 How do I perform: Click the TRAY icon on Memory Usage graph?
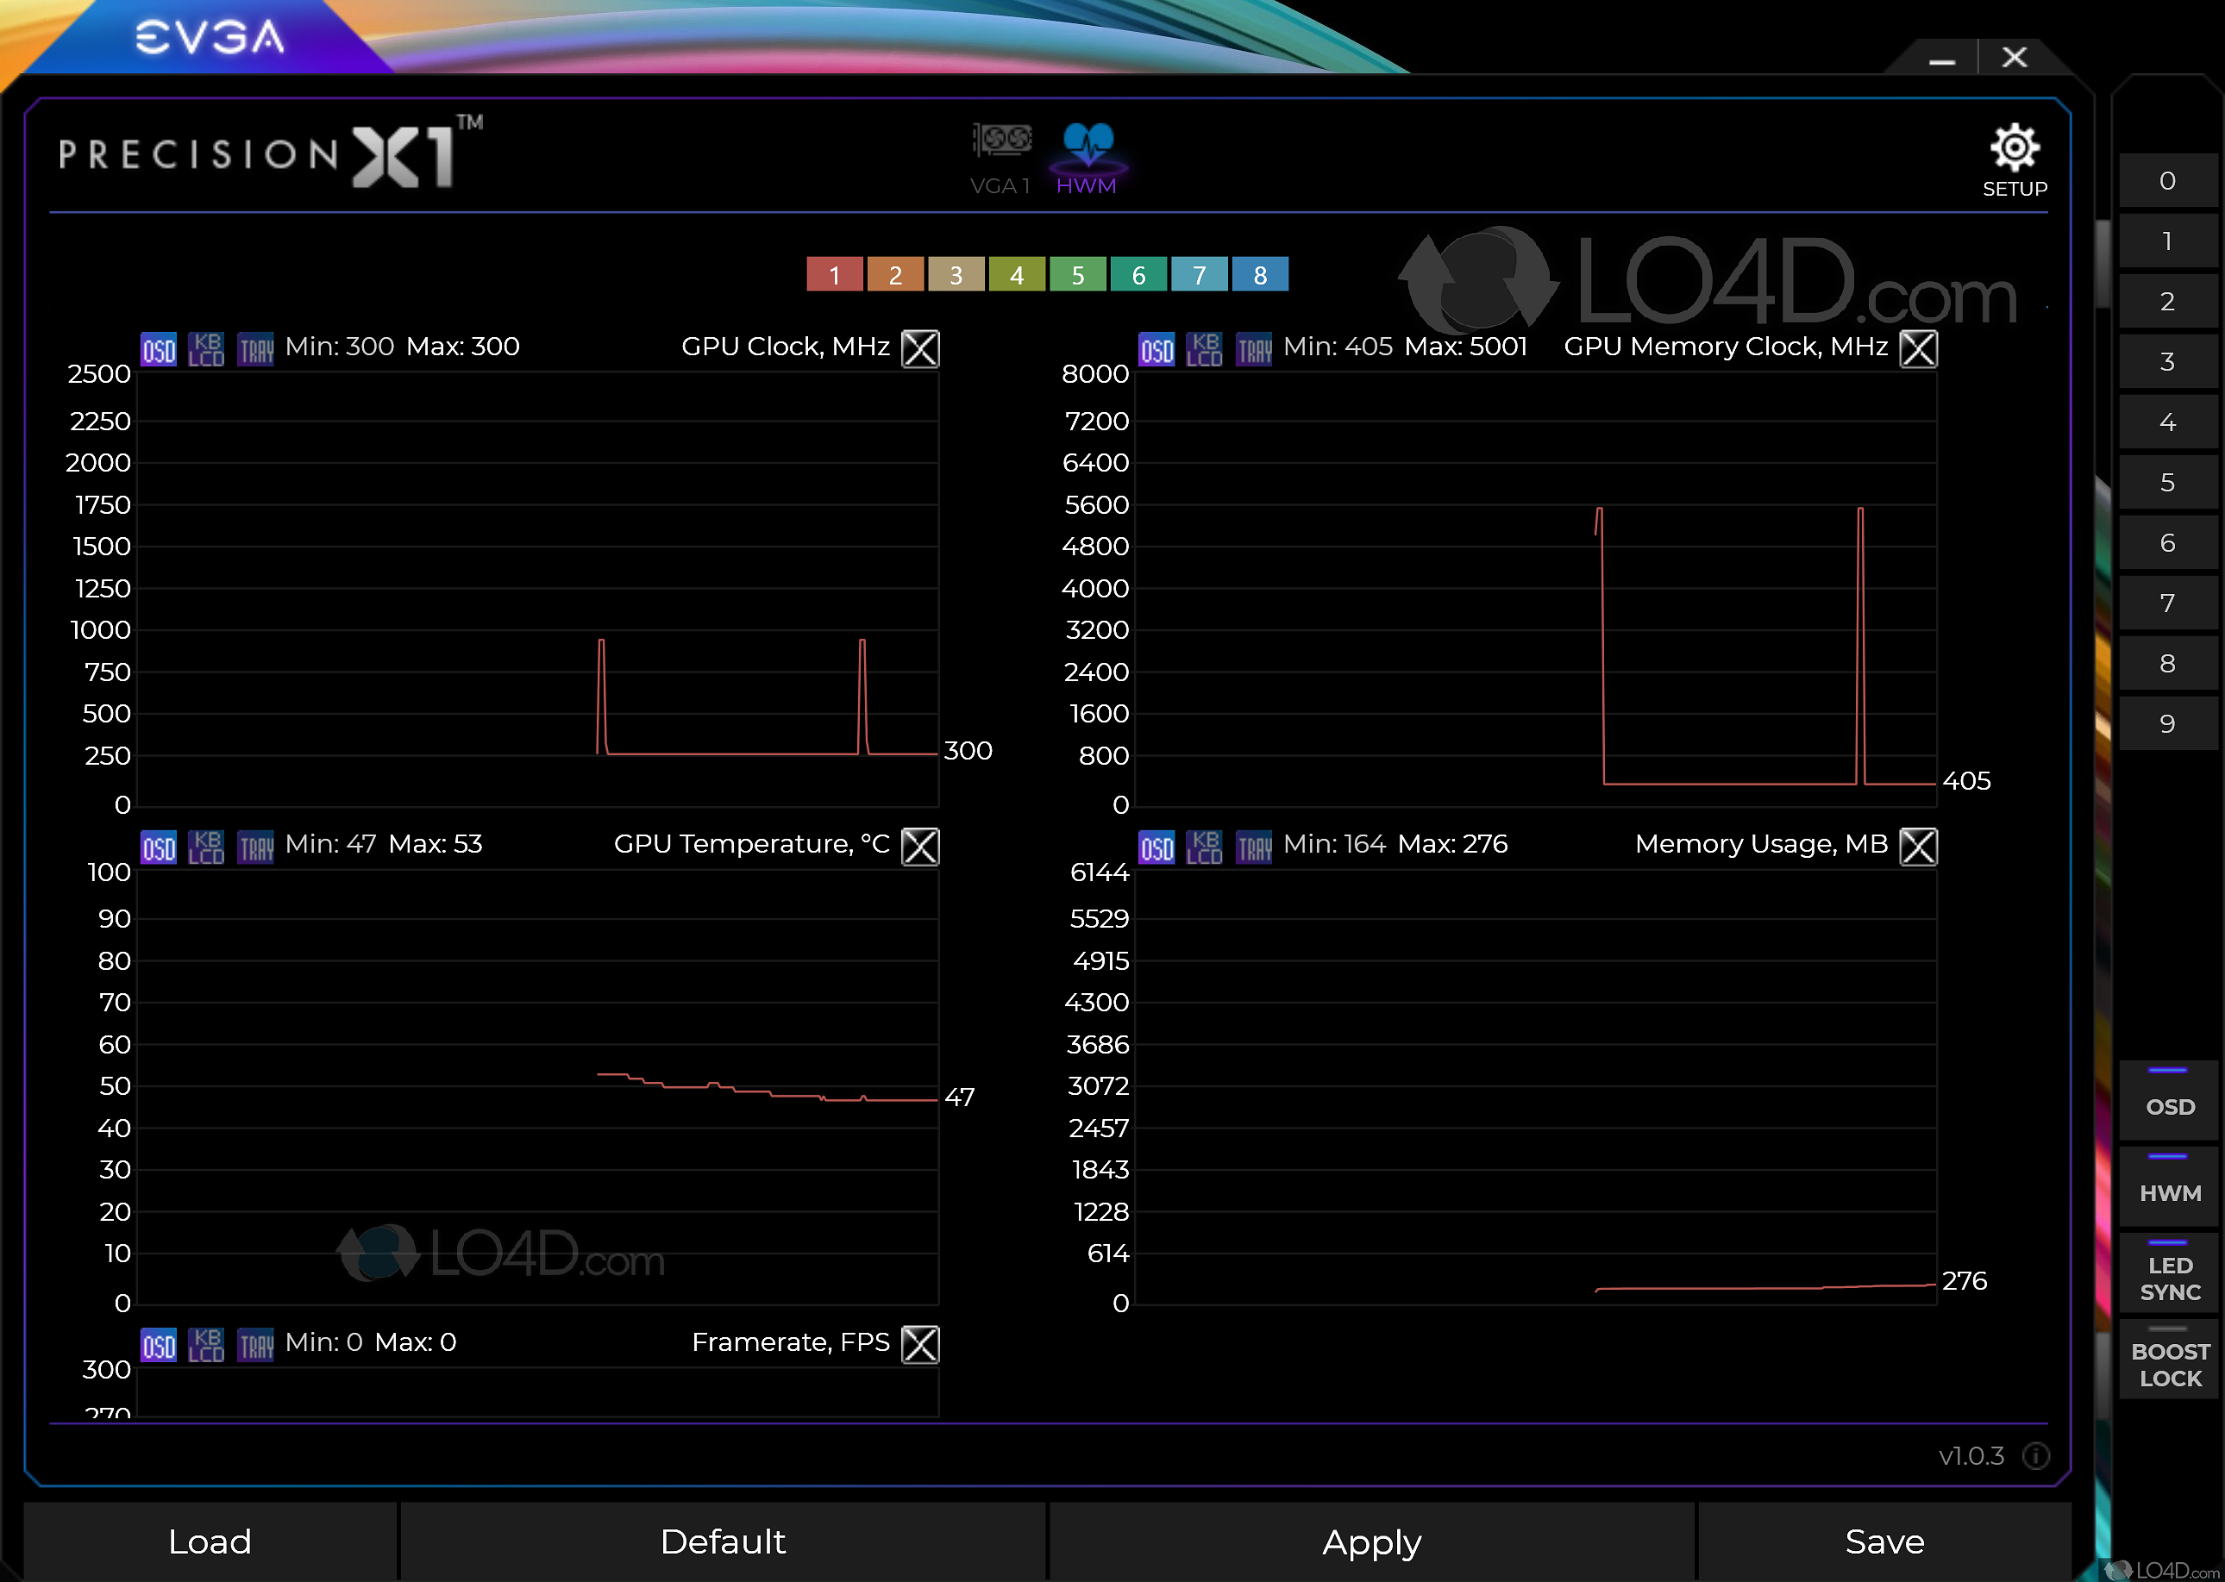coord(1253,846)
